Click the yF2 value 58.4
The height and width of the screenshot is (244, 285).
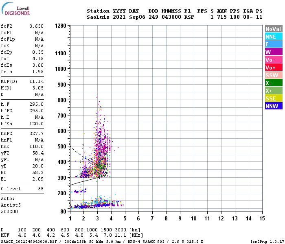(x=38, y=153)
